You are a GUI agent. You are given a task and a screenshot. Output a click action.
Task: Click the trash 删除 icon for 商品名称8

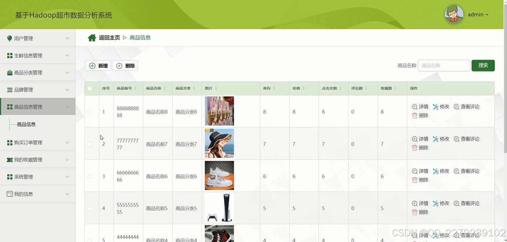point(414,116)
